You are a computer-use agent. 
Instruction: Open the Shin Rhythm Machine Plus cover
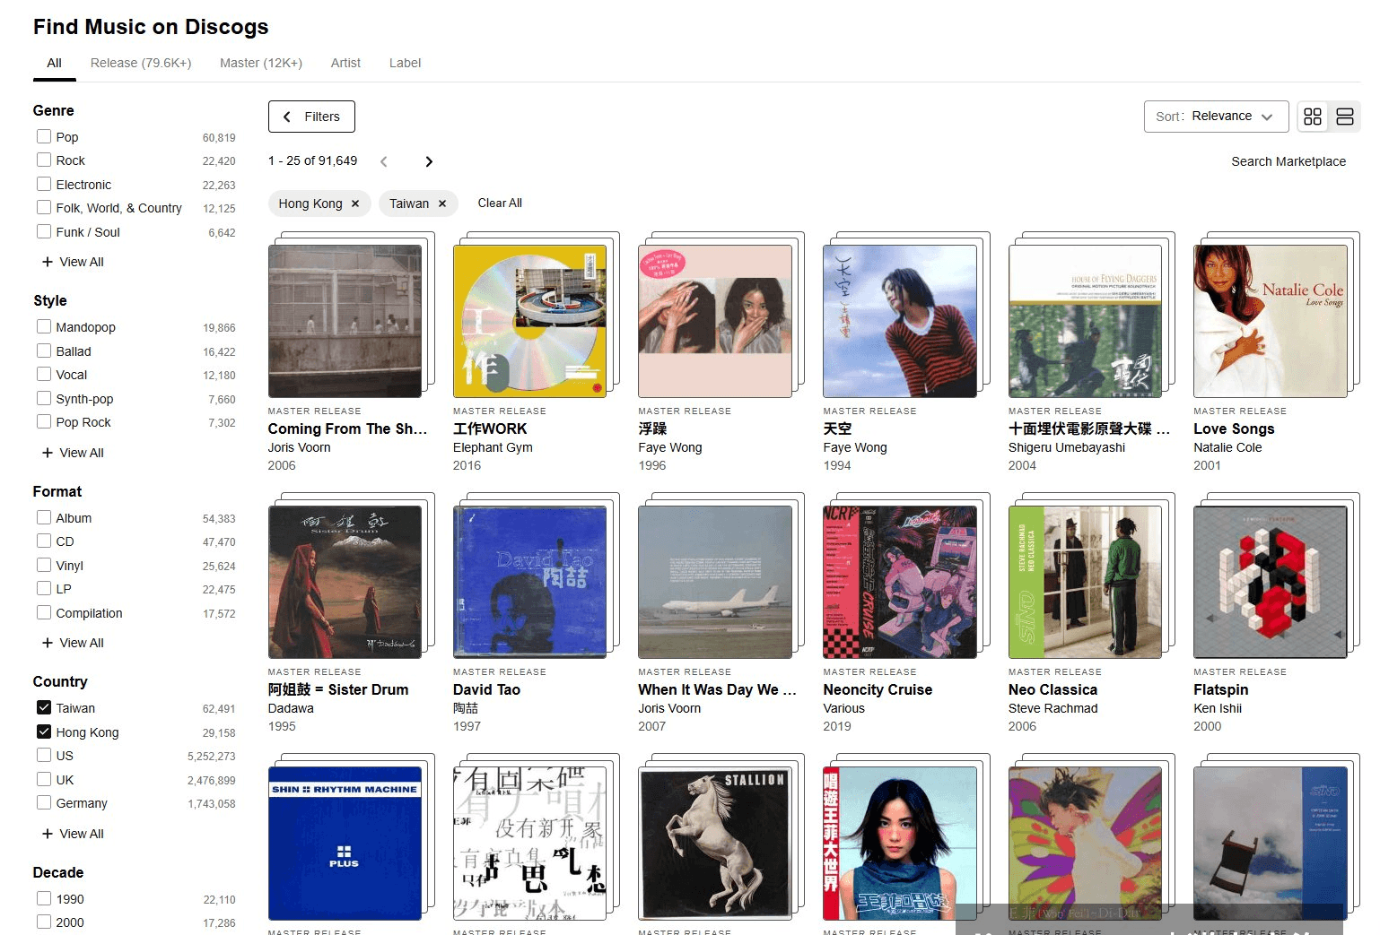[345, 843]
